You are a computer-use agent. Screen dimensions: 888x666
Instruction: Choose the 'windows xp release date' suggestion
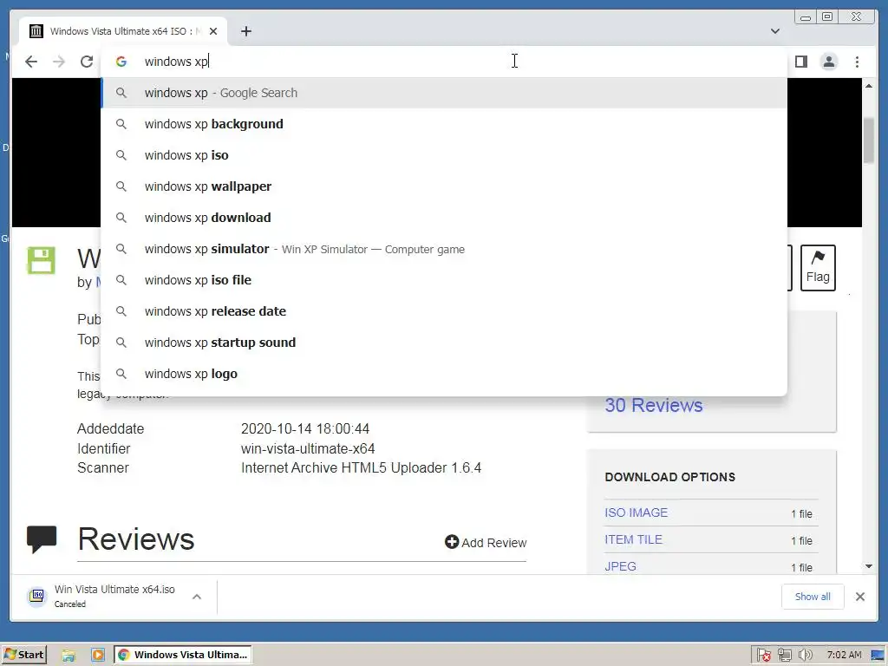point(444,311)
